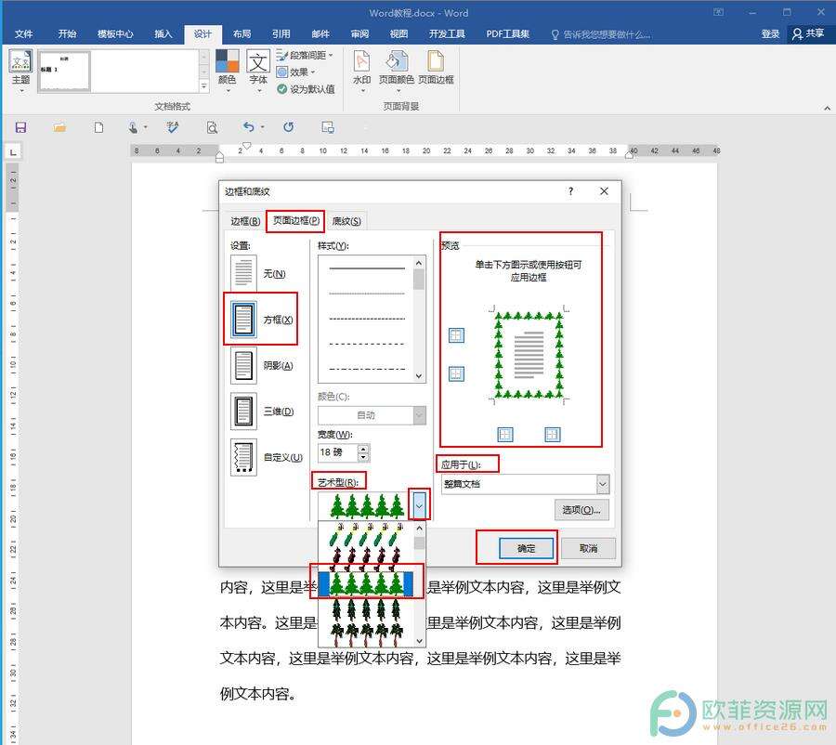
Task: Open 段落间距 paragraph spacing options
Action: pos(305,55)
